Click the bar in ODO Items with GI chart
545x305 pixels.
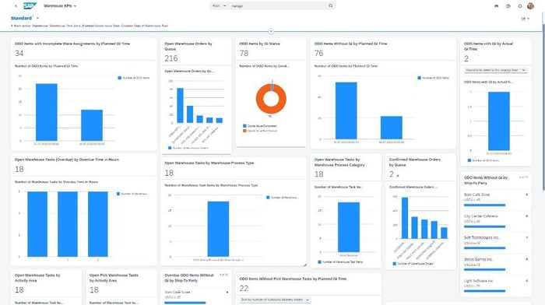pos(499,121)
